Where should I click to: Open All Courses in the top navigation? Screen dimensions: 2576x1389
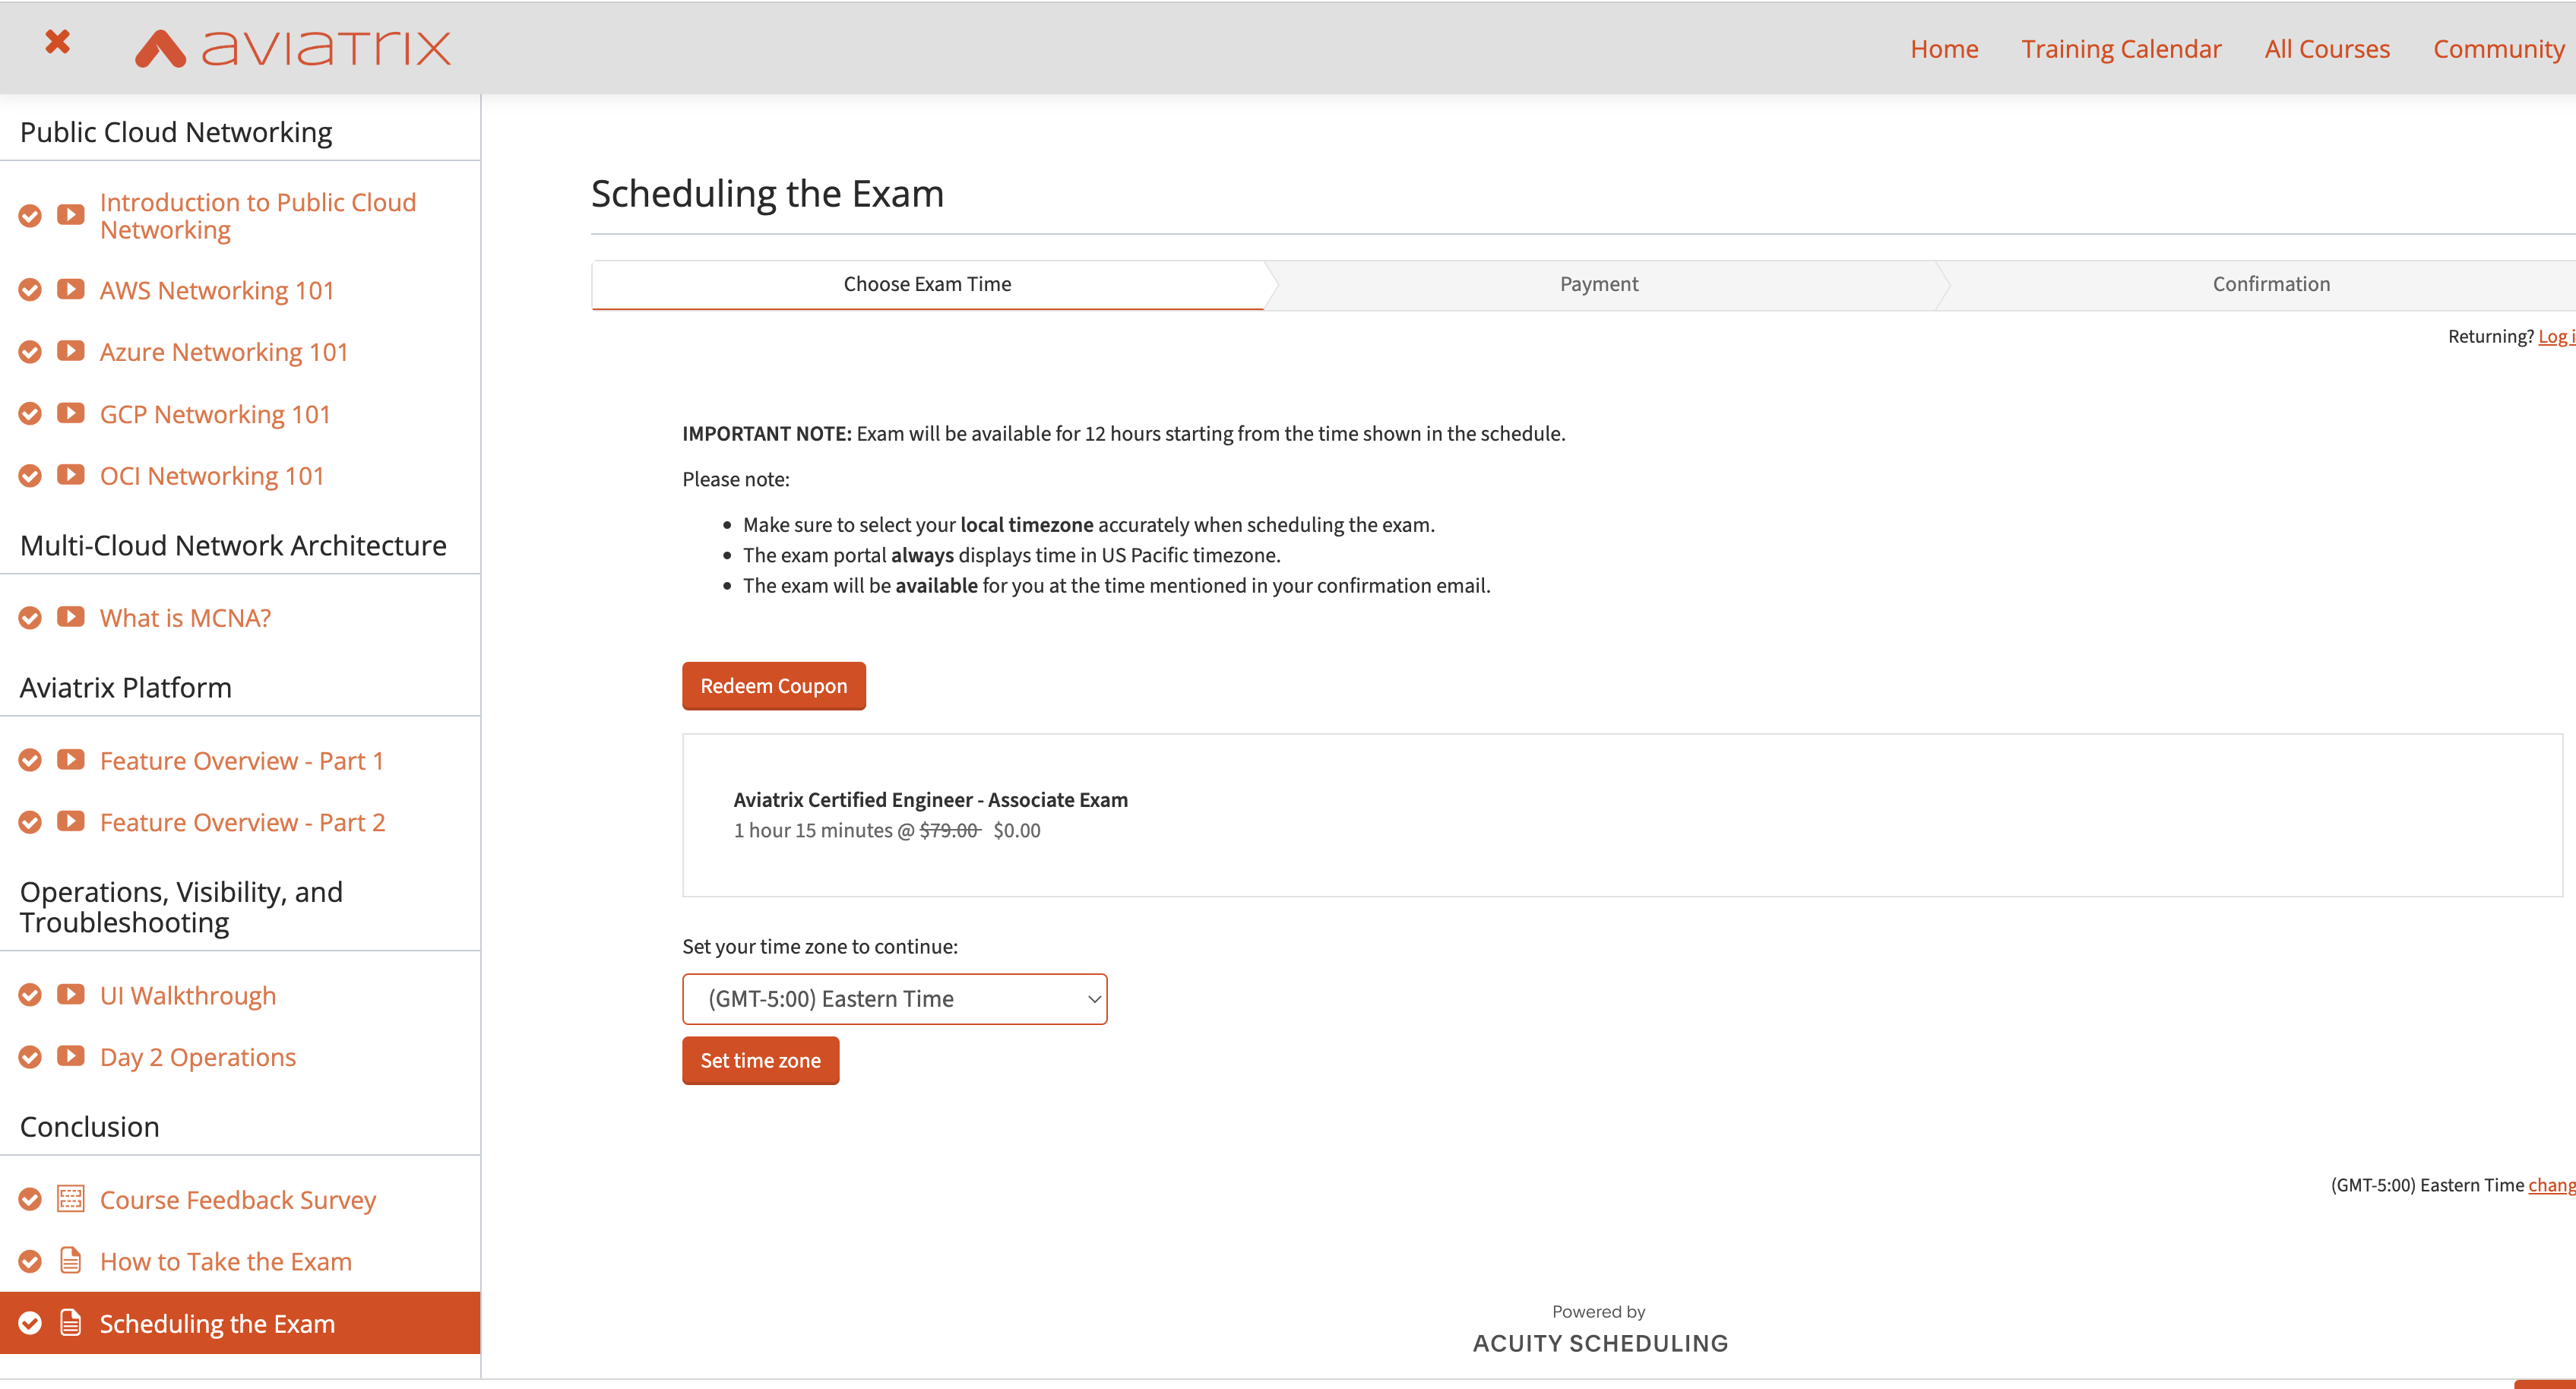pos(2327,49)
